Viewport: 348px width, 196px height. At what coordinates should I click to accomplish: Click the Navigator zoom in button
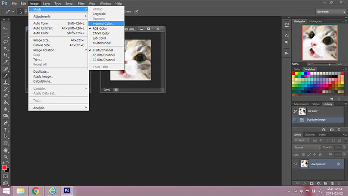[x=340, y=64]
